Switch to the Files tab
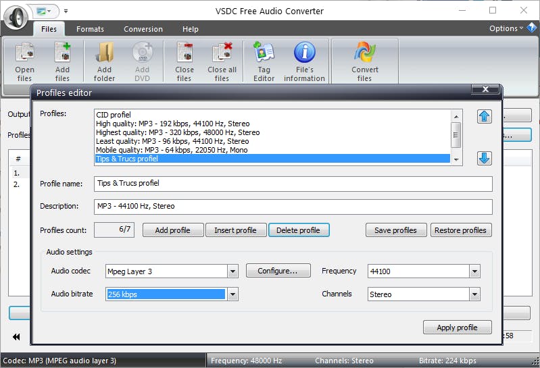 pyautogui.click(x=49, y=29)
